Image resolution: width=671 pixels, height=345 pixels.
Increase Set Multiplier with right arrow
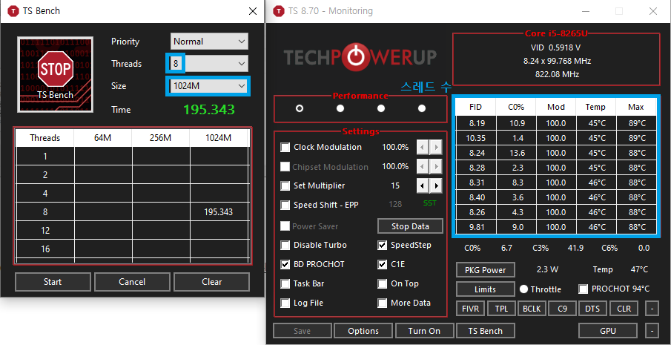point(436,185)
